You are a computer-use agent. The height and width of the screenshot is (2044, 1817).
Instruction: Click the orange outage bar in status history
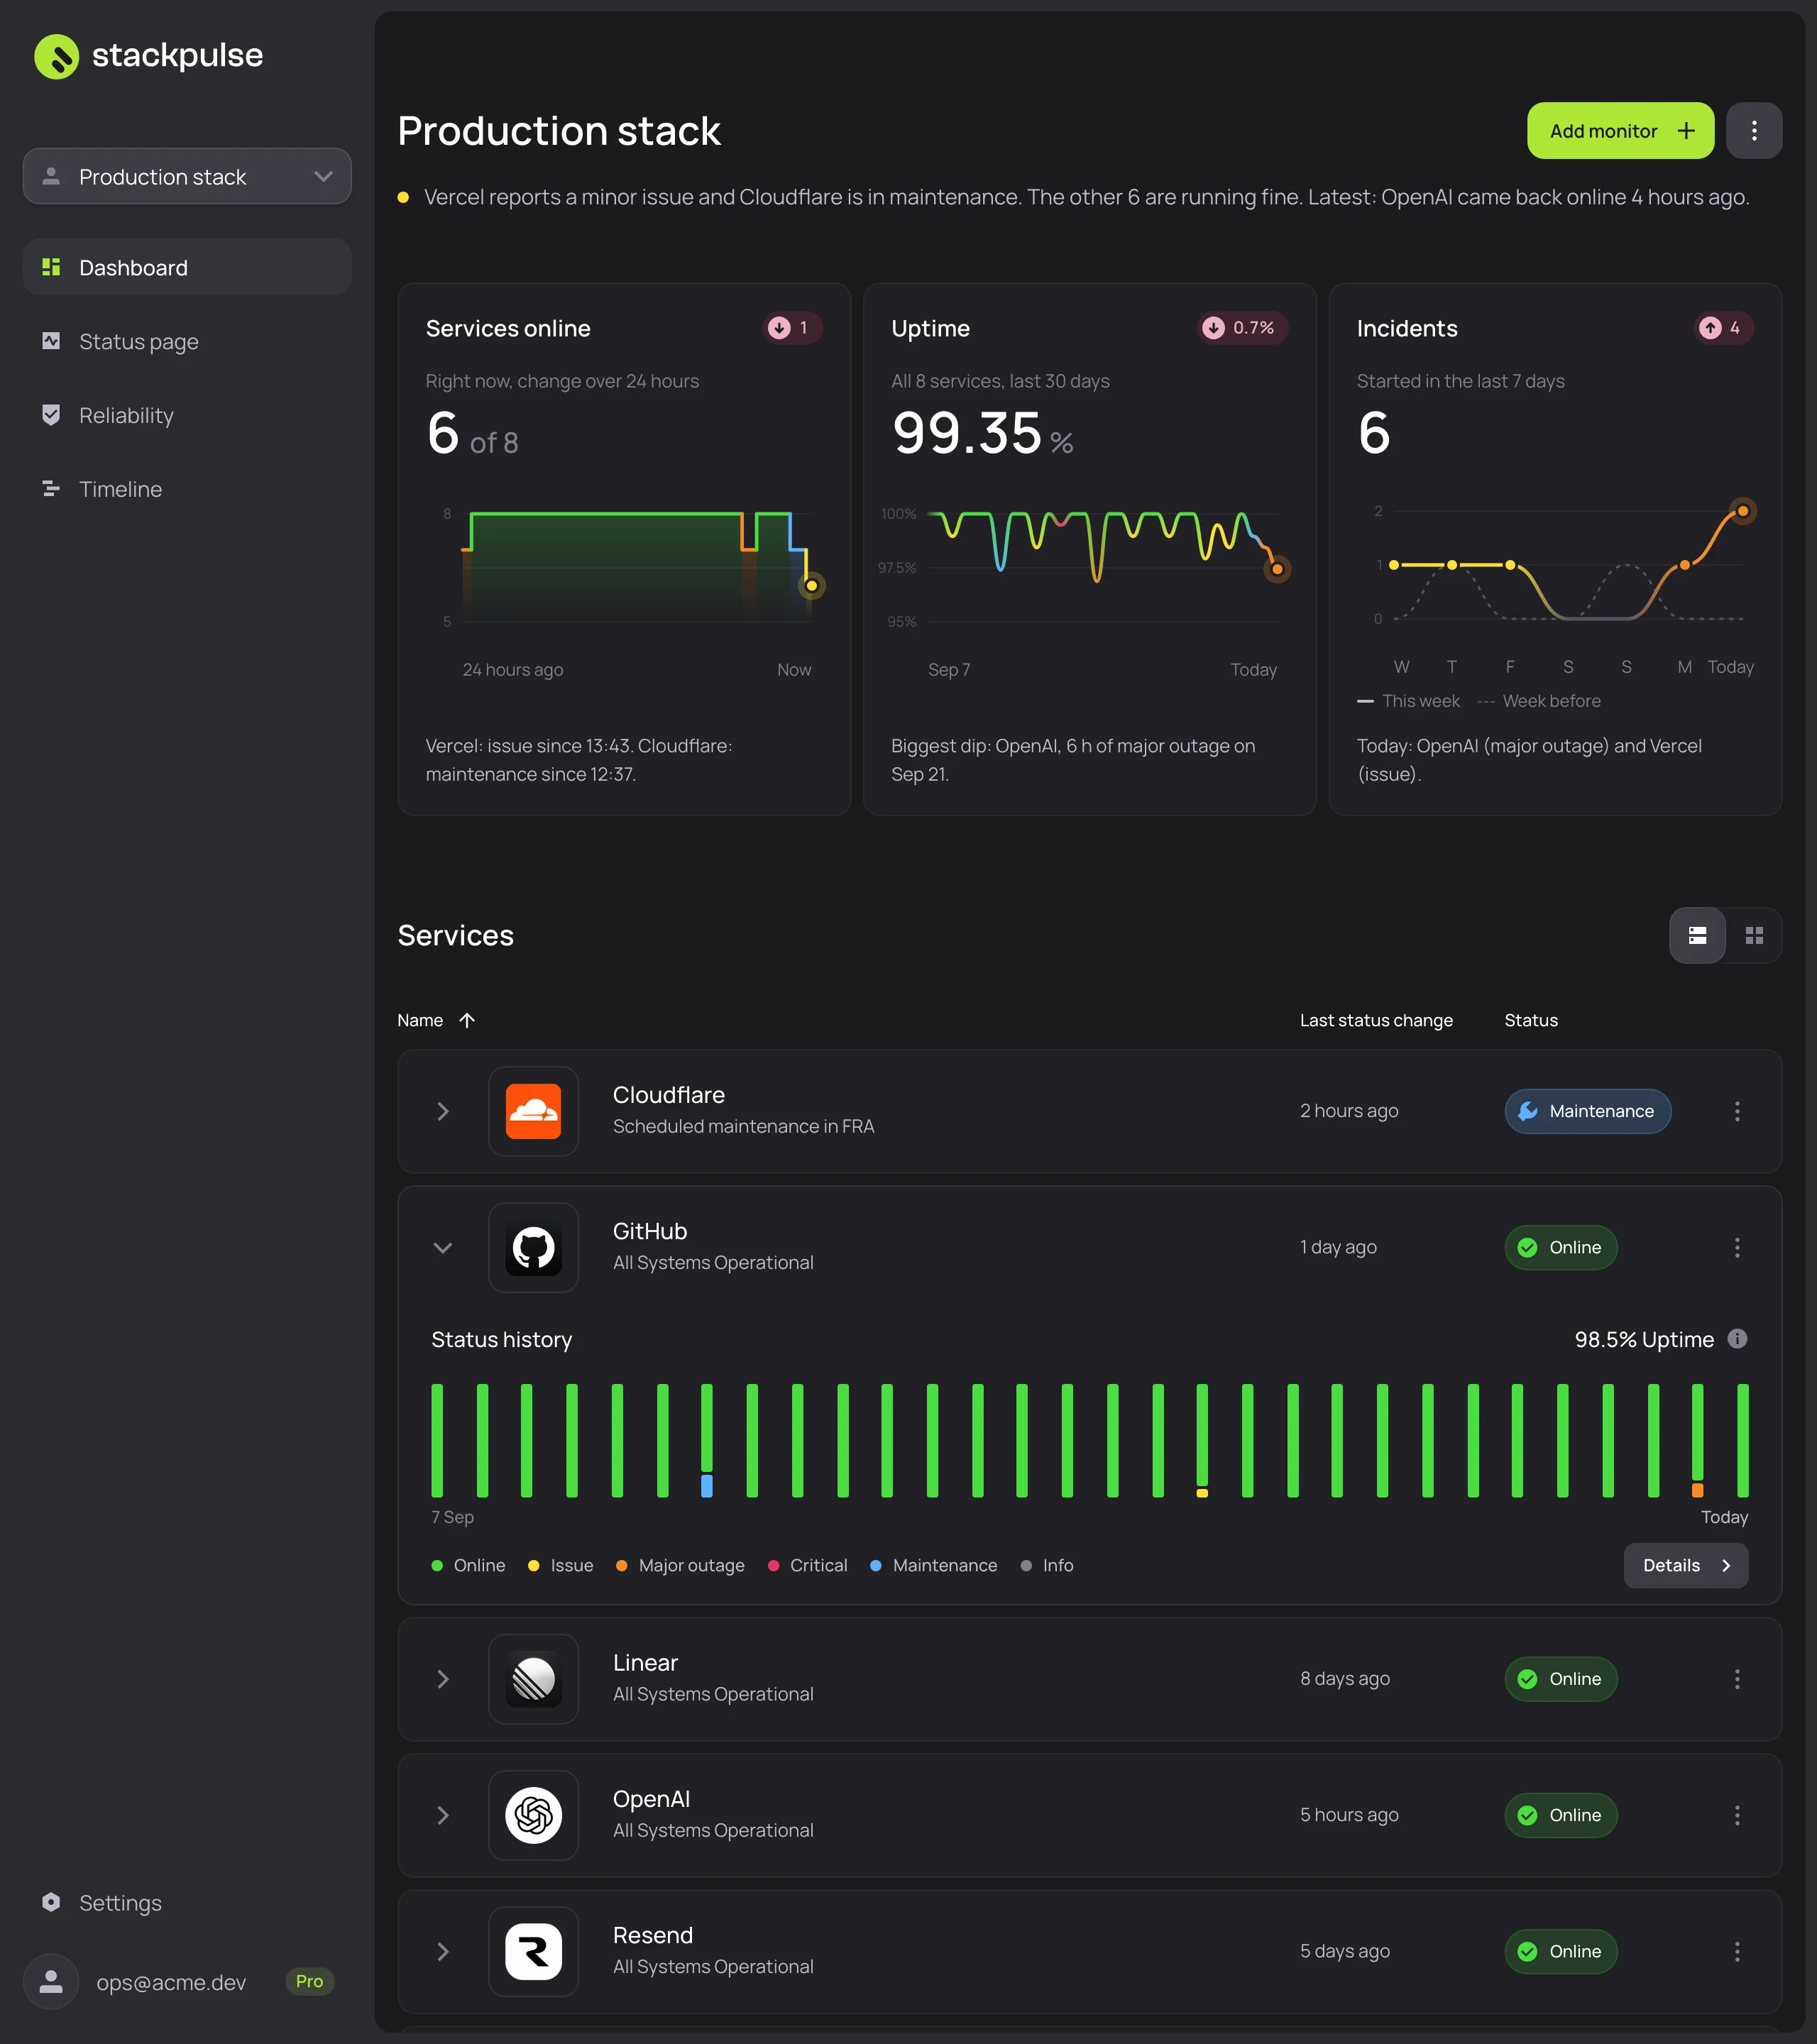(x=1697, y=1490)
